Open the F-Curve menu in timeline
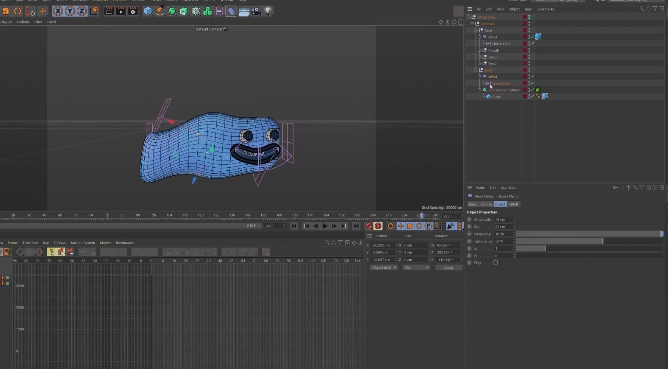The width and height of the screenshot is (668, 369). 60,243
